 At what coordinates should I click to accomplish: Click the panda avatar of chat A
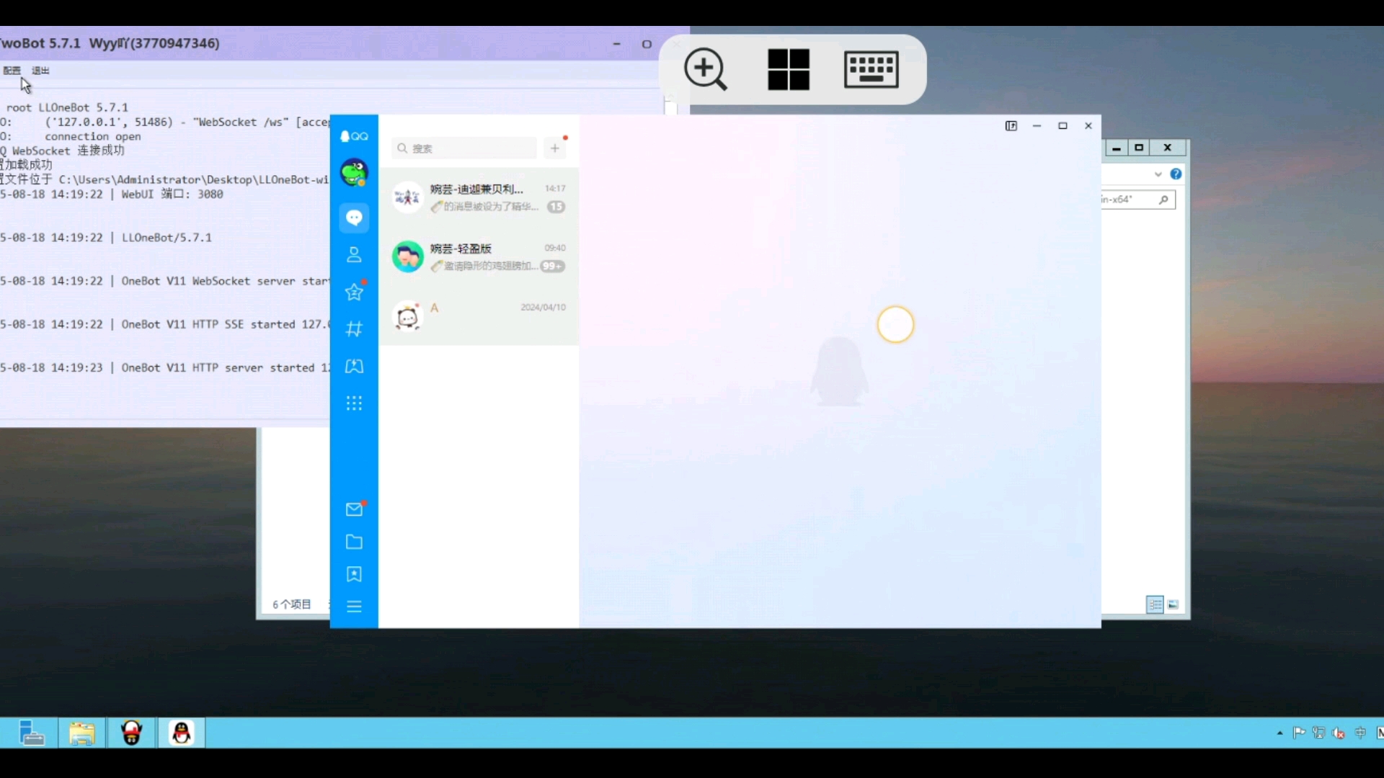coord(408,316)
